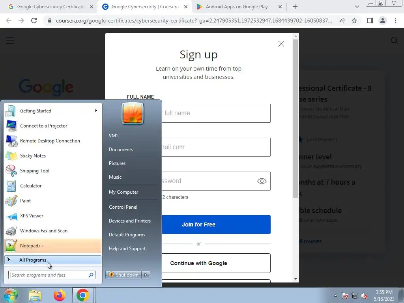Open Chrome side panel
This screenshot has height=303, width=404.
370,21
